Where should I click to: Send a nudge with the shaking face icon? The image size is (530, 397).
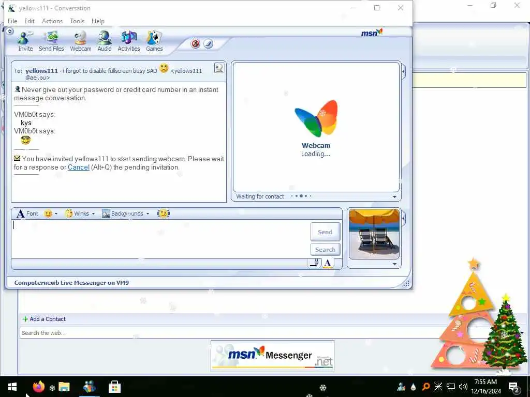163,213
